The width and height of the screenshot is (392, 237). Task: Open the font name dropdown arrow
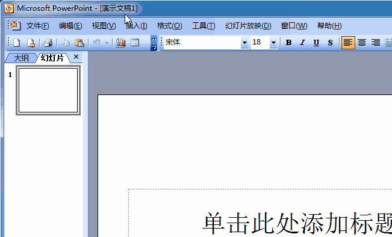coord(244,43)
